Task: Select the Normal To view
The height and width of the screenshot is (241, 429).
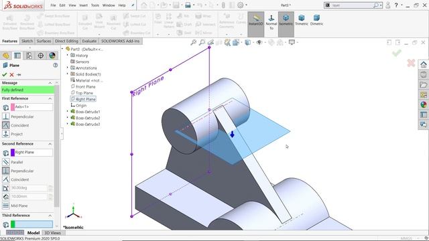Action: click(x=271, y=22)
